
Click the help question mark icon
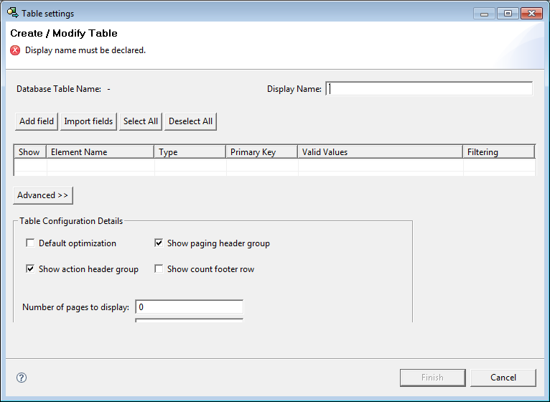tap(21, 378)
